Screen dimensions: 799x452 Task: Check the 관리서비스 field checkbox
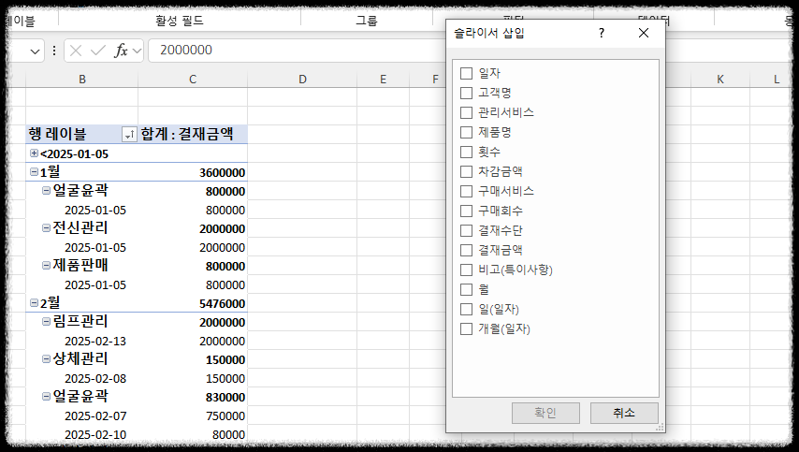466,112
